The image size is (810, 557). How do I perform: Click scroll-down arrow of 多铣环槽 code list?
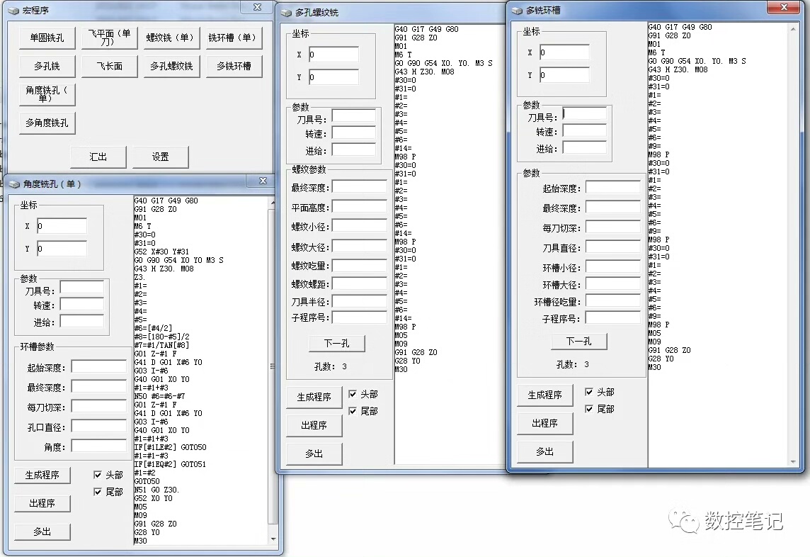[793, 462]
